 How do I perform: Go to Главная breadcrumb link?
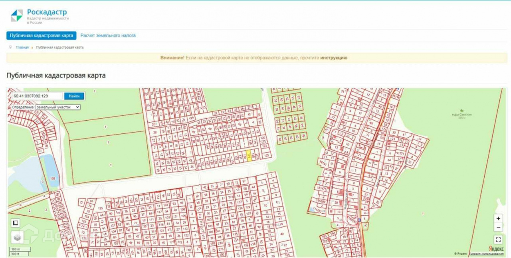22,47
